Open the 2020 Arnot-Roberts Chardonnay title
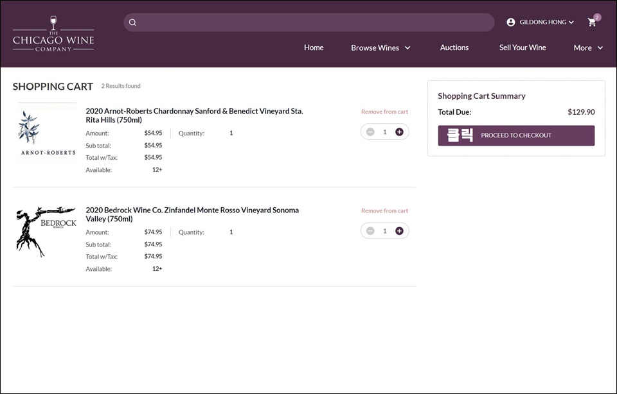 click(194, 116)
